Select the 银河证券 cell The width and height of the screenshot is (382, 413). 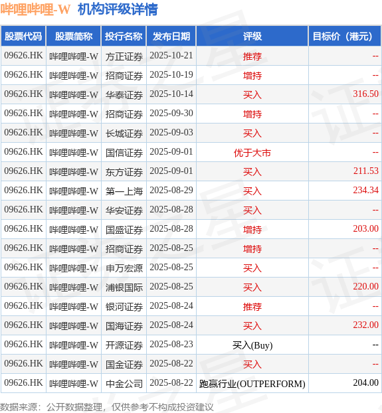coord(124,306)
